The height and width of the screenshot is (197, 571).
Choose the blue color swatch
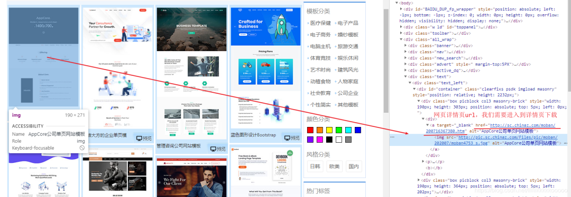point(357,130)
